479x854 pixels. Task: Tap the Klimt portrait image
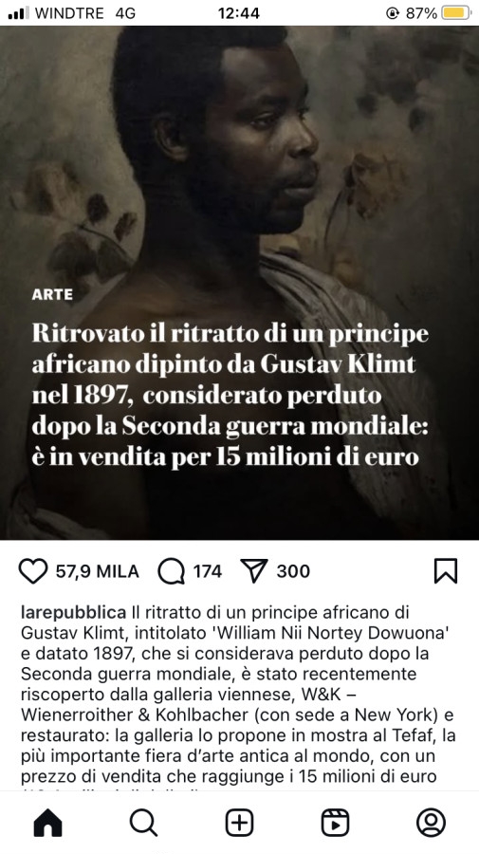click(x=239, y=283)
